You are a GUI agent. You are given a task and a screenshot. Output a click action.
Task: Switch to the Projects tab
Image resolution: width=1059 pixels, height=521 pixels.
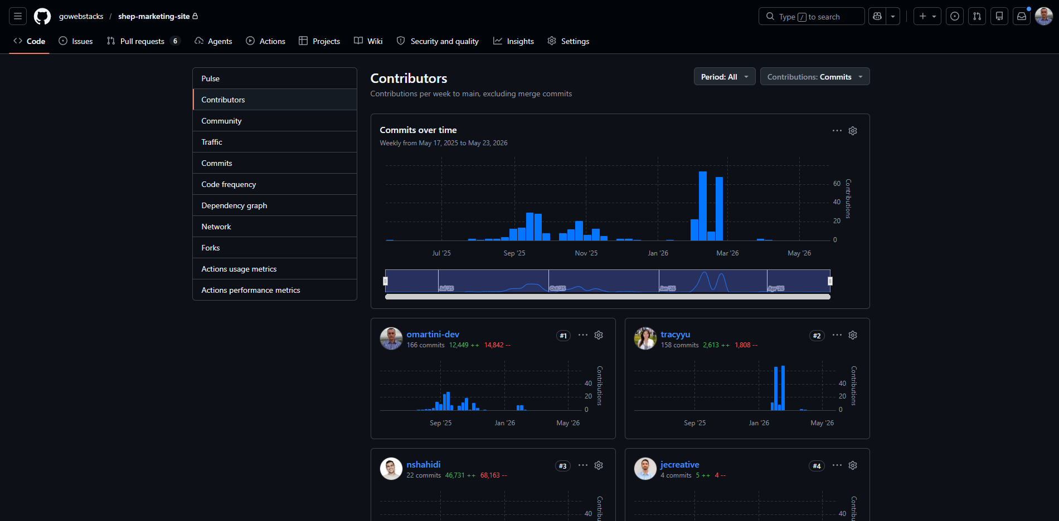[x=319, y=41]
